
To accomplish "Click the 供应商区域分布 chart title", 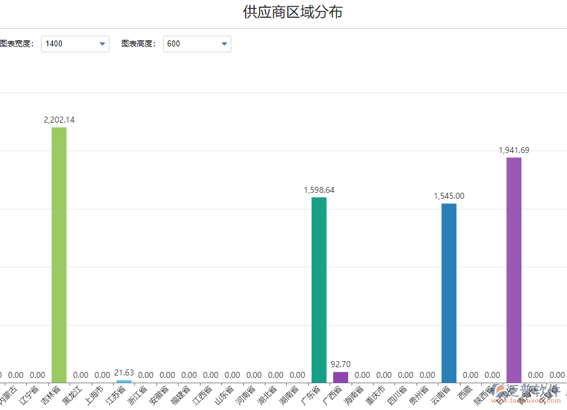I will point(292,12).
